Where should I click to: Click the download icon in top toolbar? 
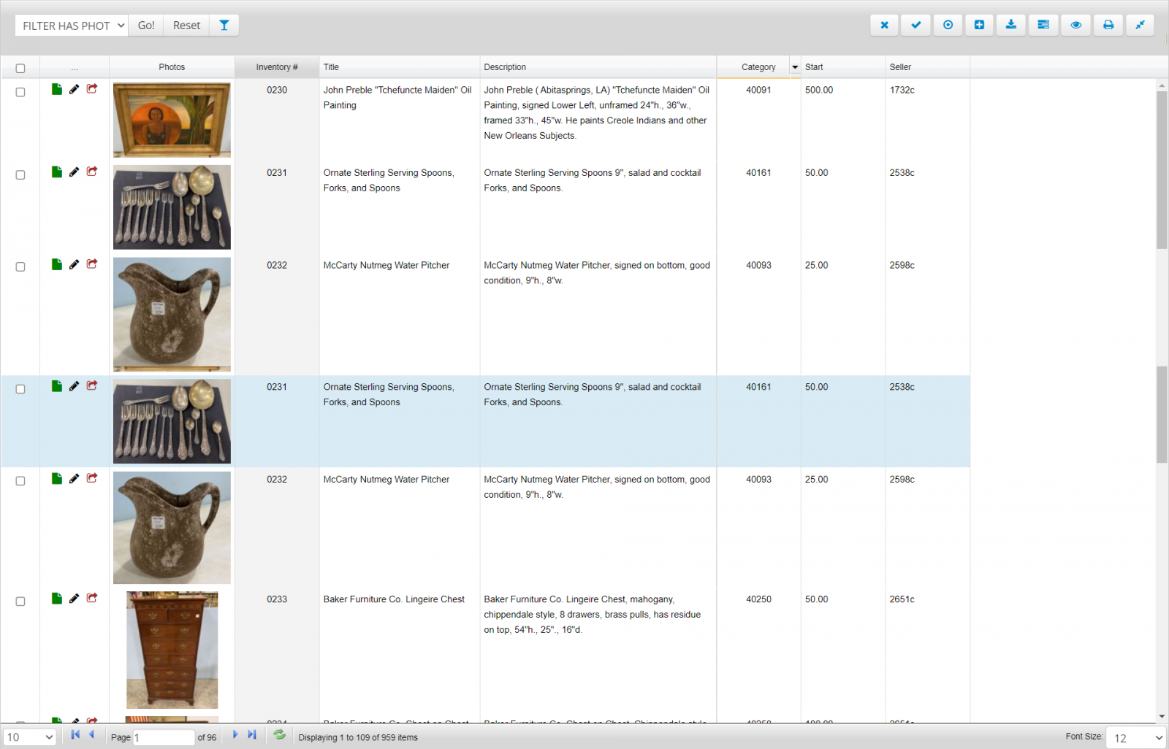[1010, 25]
